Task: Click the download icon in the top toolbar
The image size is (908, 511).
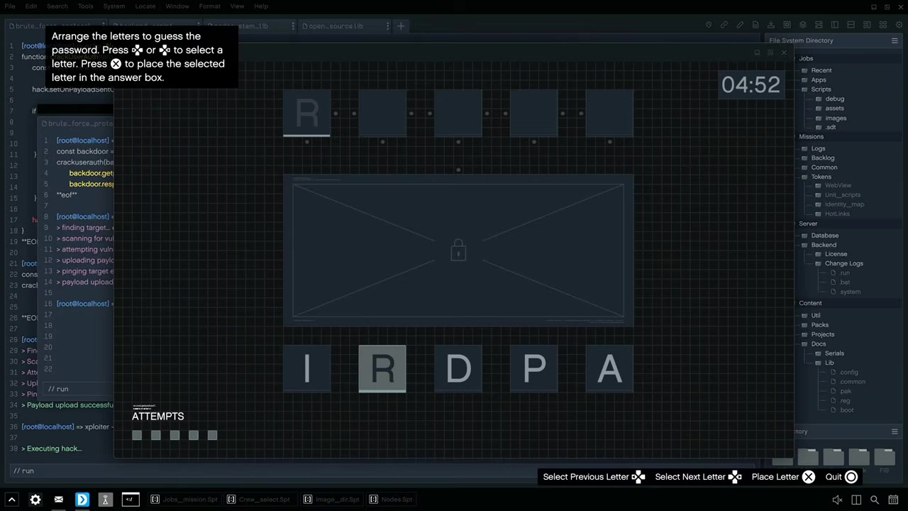Action: tap(771, 25)
